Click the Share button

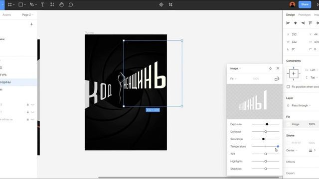[x=305, y=4]
